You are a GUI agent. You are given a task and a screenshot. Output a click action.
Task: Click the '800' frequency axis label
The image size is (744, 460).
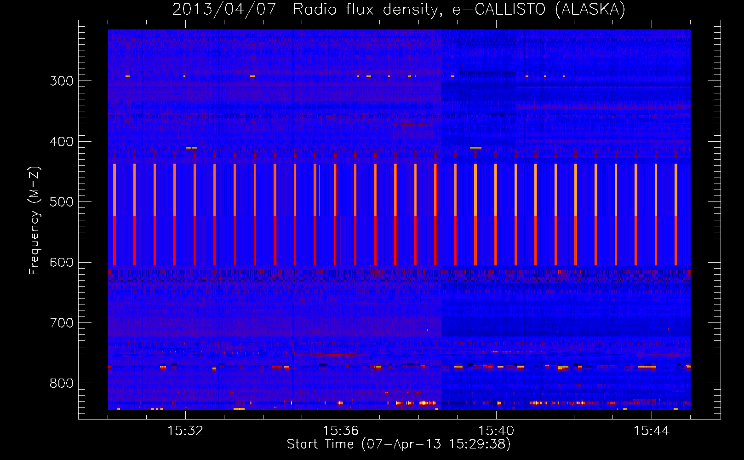point(62,384)
